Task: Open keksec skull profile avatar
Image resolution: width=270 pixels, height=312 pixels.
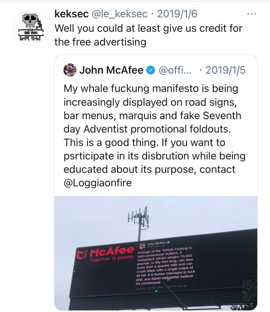Action: [31, 27]
